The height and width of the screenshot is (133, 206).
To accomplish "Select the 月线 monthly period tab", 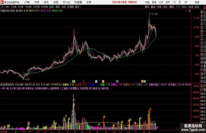I will click(63, 7).
